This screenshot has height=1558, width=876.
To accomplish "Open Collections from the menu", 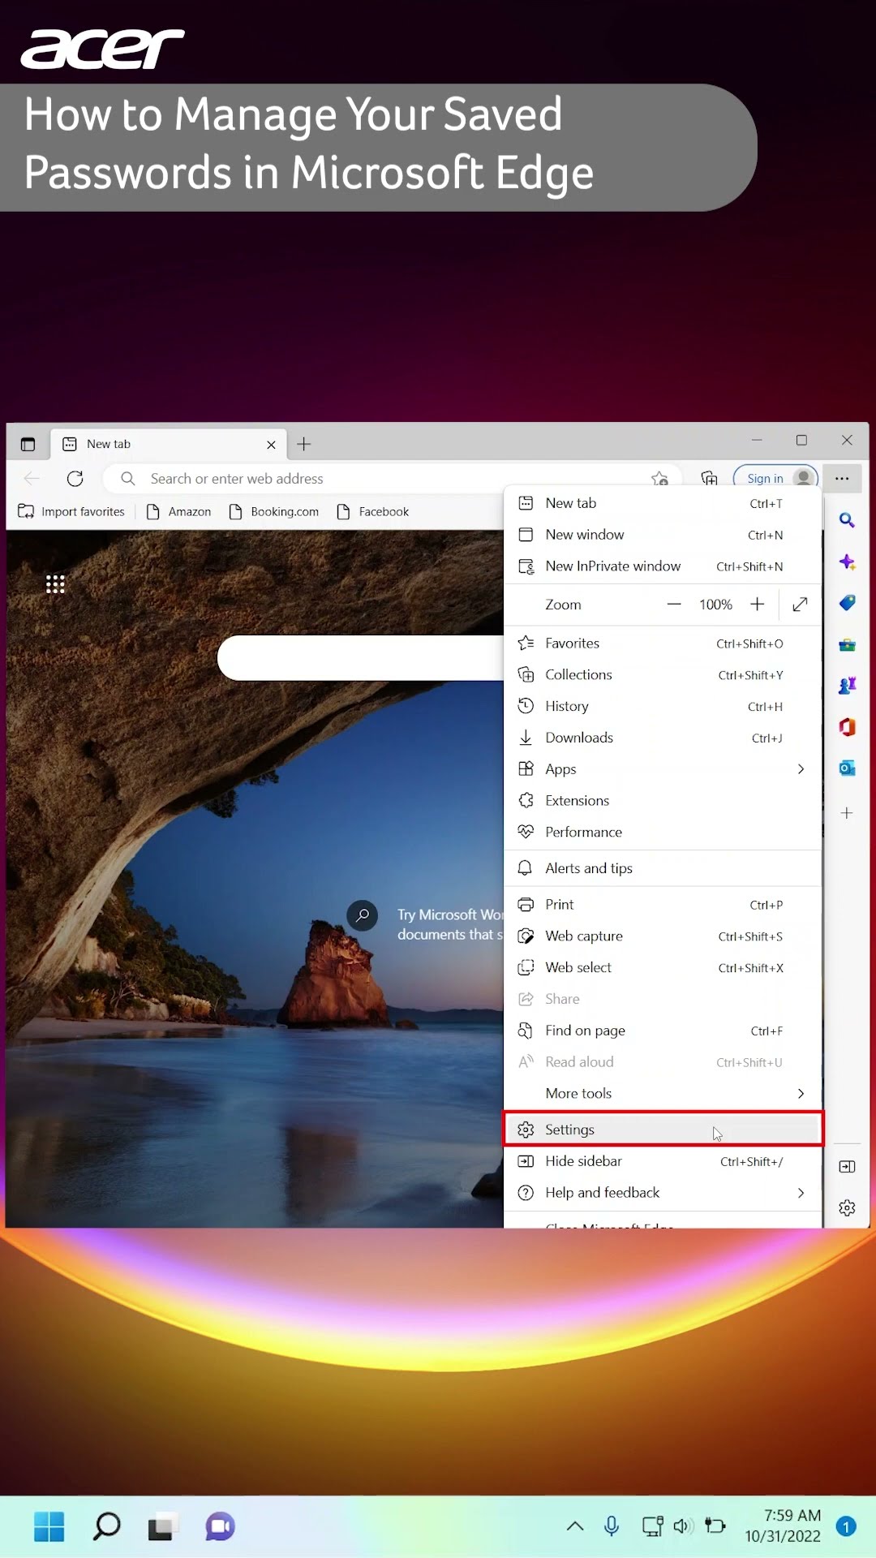I will tap(663, 675).
